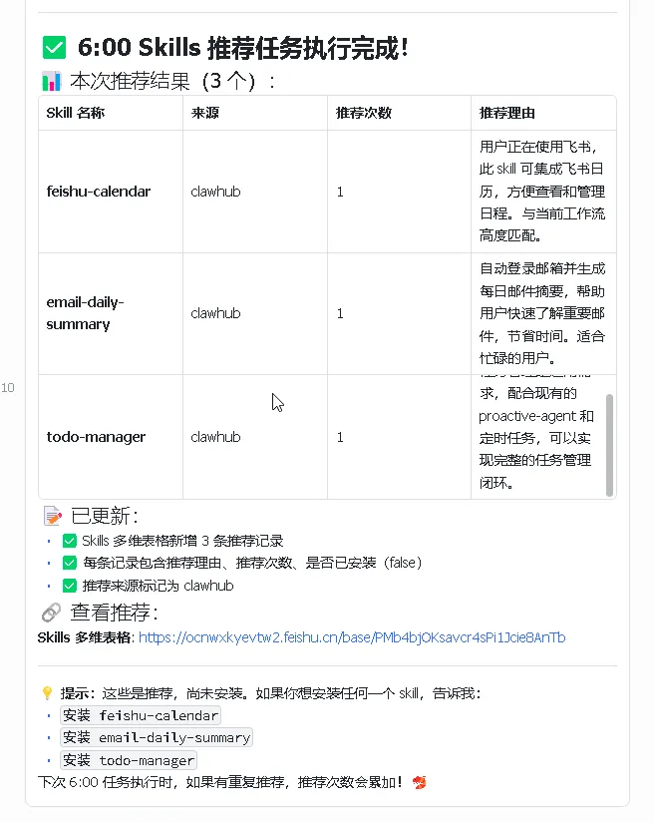Click recommendation count 1 in todo-manager row
Viewport: 654px width, 823px height.
click(340, 437)
